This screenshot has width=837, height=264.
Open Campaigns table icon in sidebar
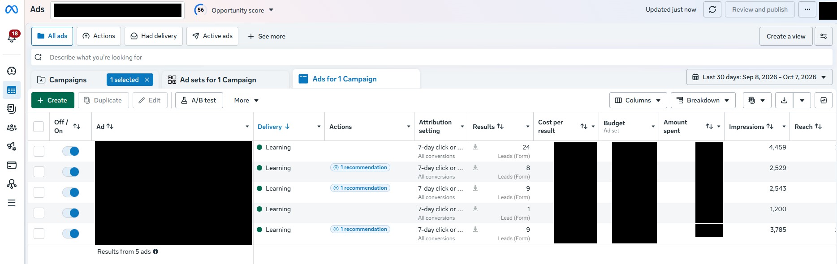tap(12, 90)
